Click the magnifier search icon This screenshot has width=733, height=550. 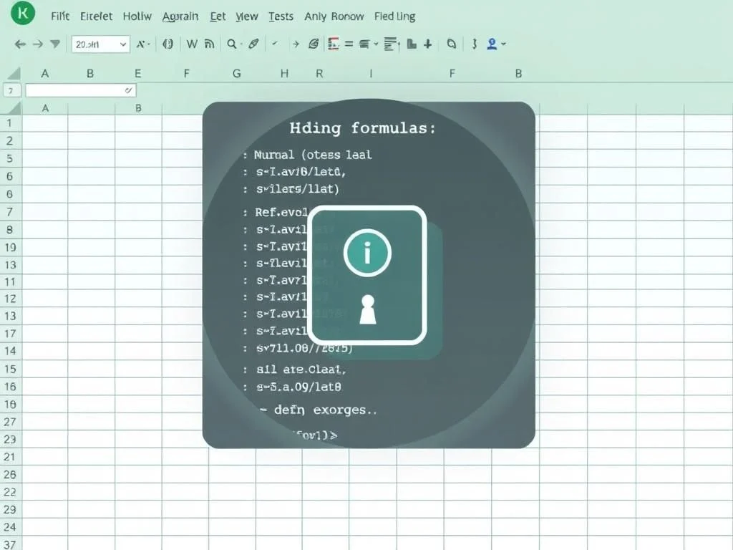pos(231,44)
